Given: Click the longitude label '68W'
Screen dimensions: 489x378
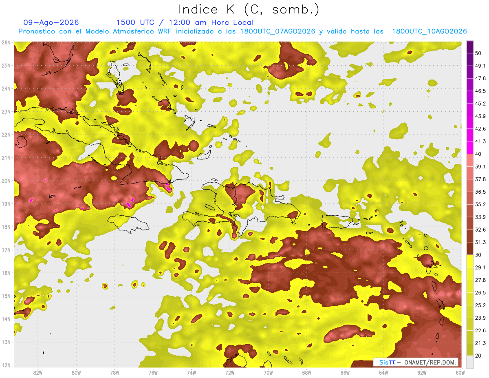Looking at the screenshot, I should 307,373.
